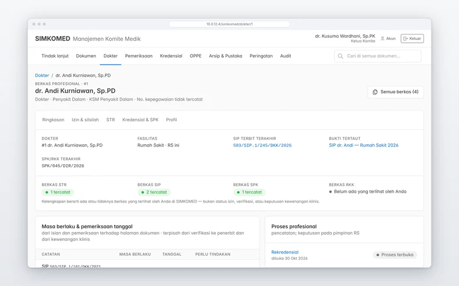The image size is (459, 286).
Task: Click dr. Kusuma Wardhani, Sp.PK user name
Action: coord(345,36)
